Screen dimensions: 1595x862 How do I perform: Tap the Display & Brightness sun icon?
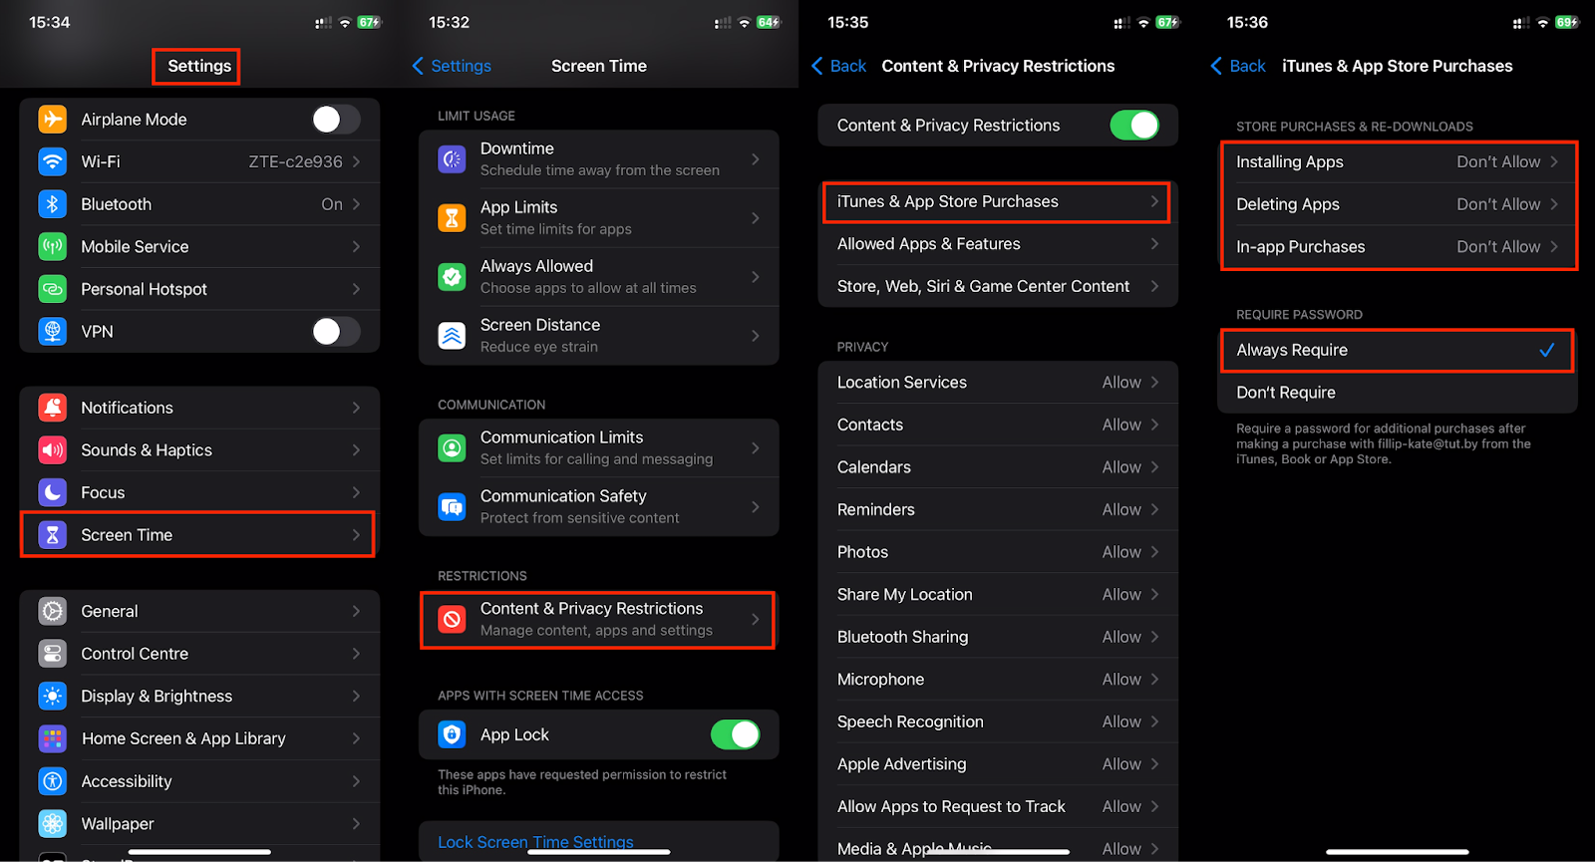coord(53,696)
